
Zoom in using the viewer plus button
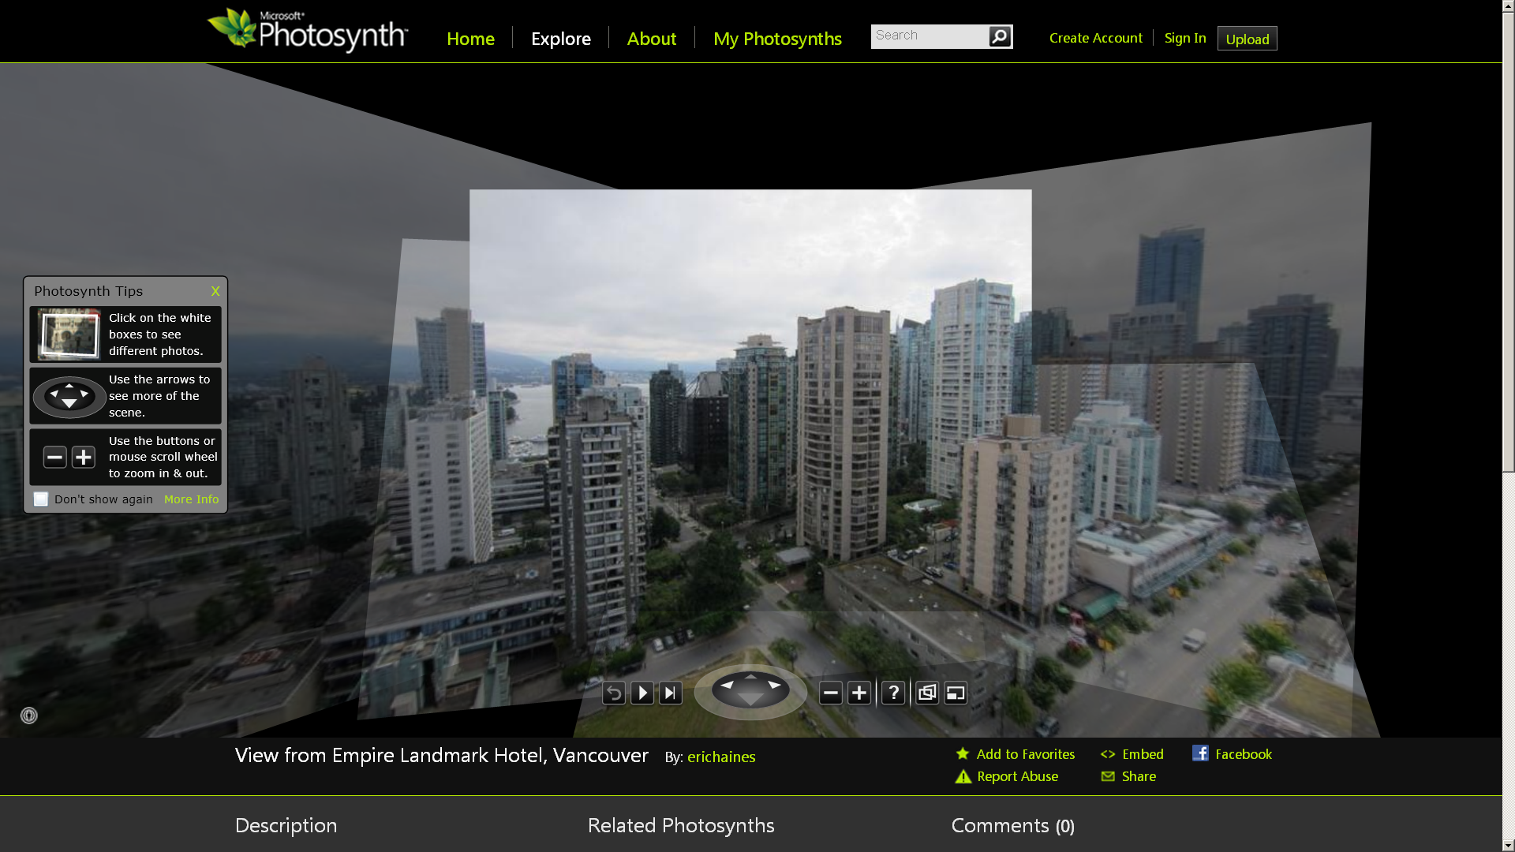859,693
